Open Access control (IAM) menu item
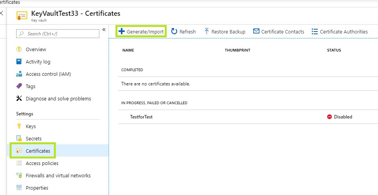The width and height of the screenshot is (378, 195). pyautogui.click(x=48, y=74)
